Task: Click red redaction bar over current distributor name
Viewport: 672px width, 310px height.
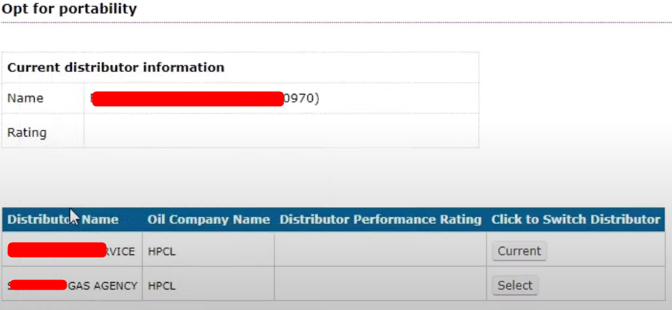Action: tap(187, 99)
